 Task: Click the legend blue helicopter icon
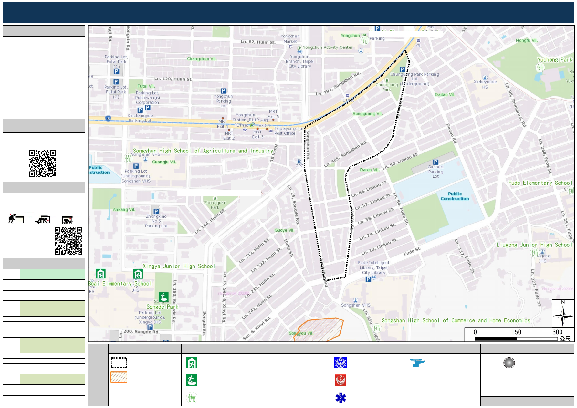click(417, 362)
